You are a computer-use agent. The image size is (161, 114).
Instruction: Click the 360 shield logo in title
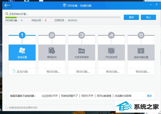click(x=64, y=5)
